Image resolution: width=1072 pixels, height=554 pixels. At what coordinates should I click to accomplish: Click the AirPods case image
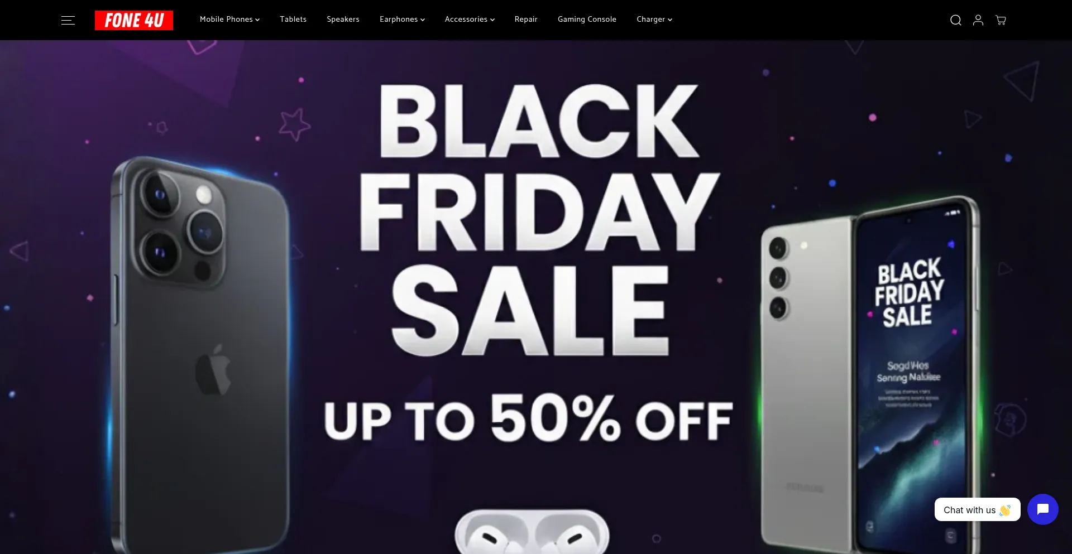[532, 531]
